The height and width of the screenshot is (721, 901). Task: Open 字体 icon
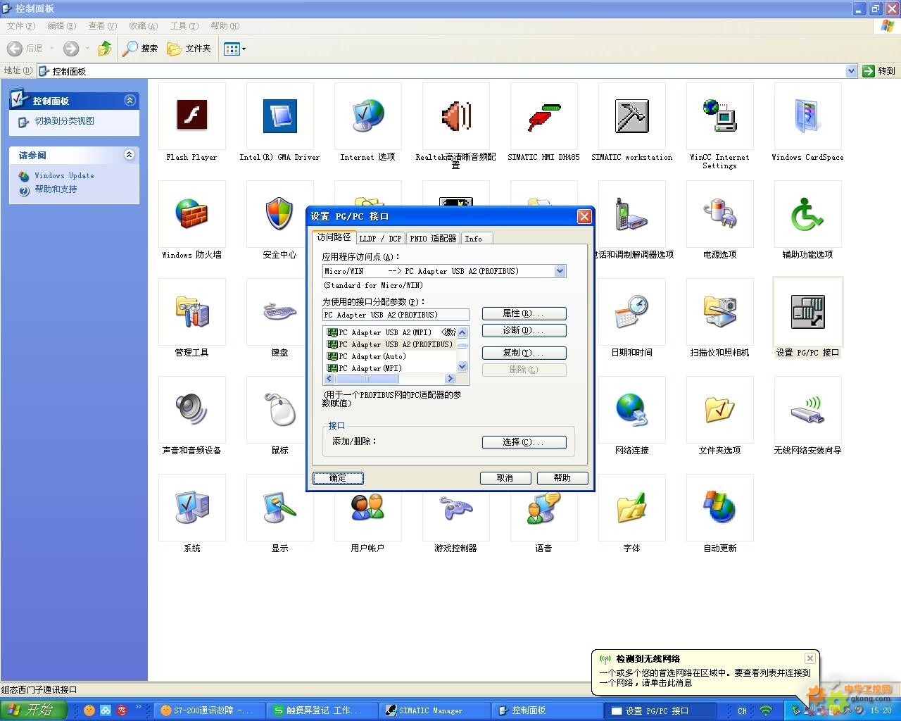click(631, 508)
